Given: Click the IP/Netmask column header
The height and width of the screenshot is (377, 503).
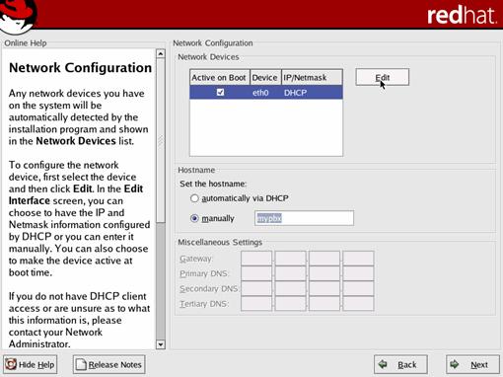Looking at the screenshot, I should (312, 78).
